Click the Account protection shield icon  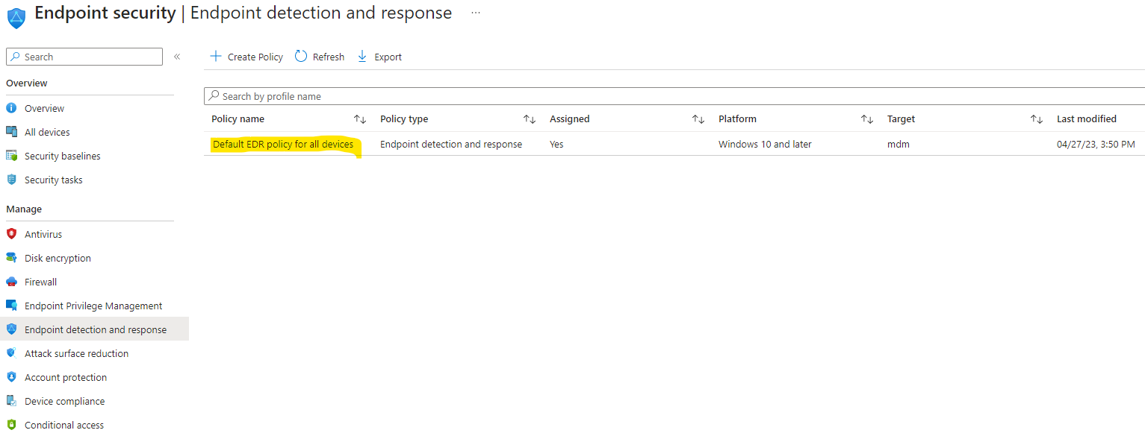coord(11,377)
